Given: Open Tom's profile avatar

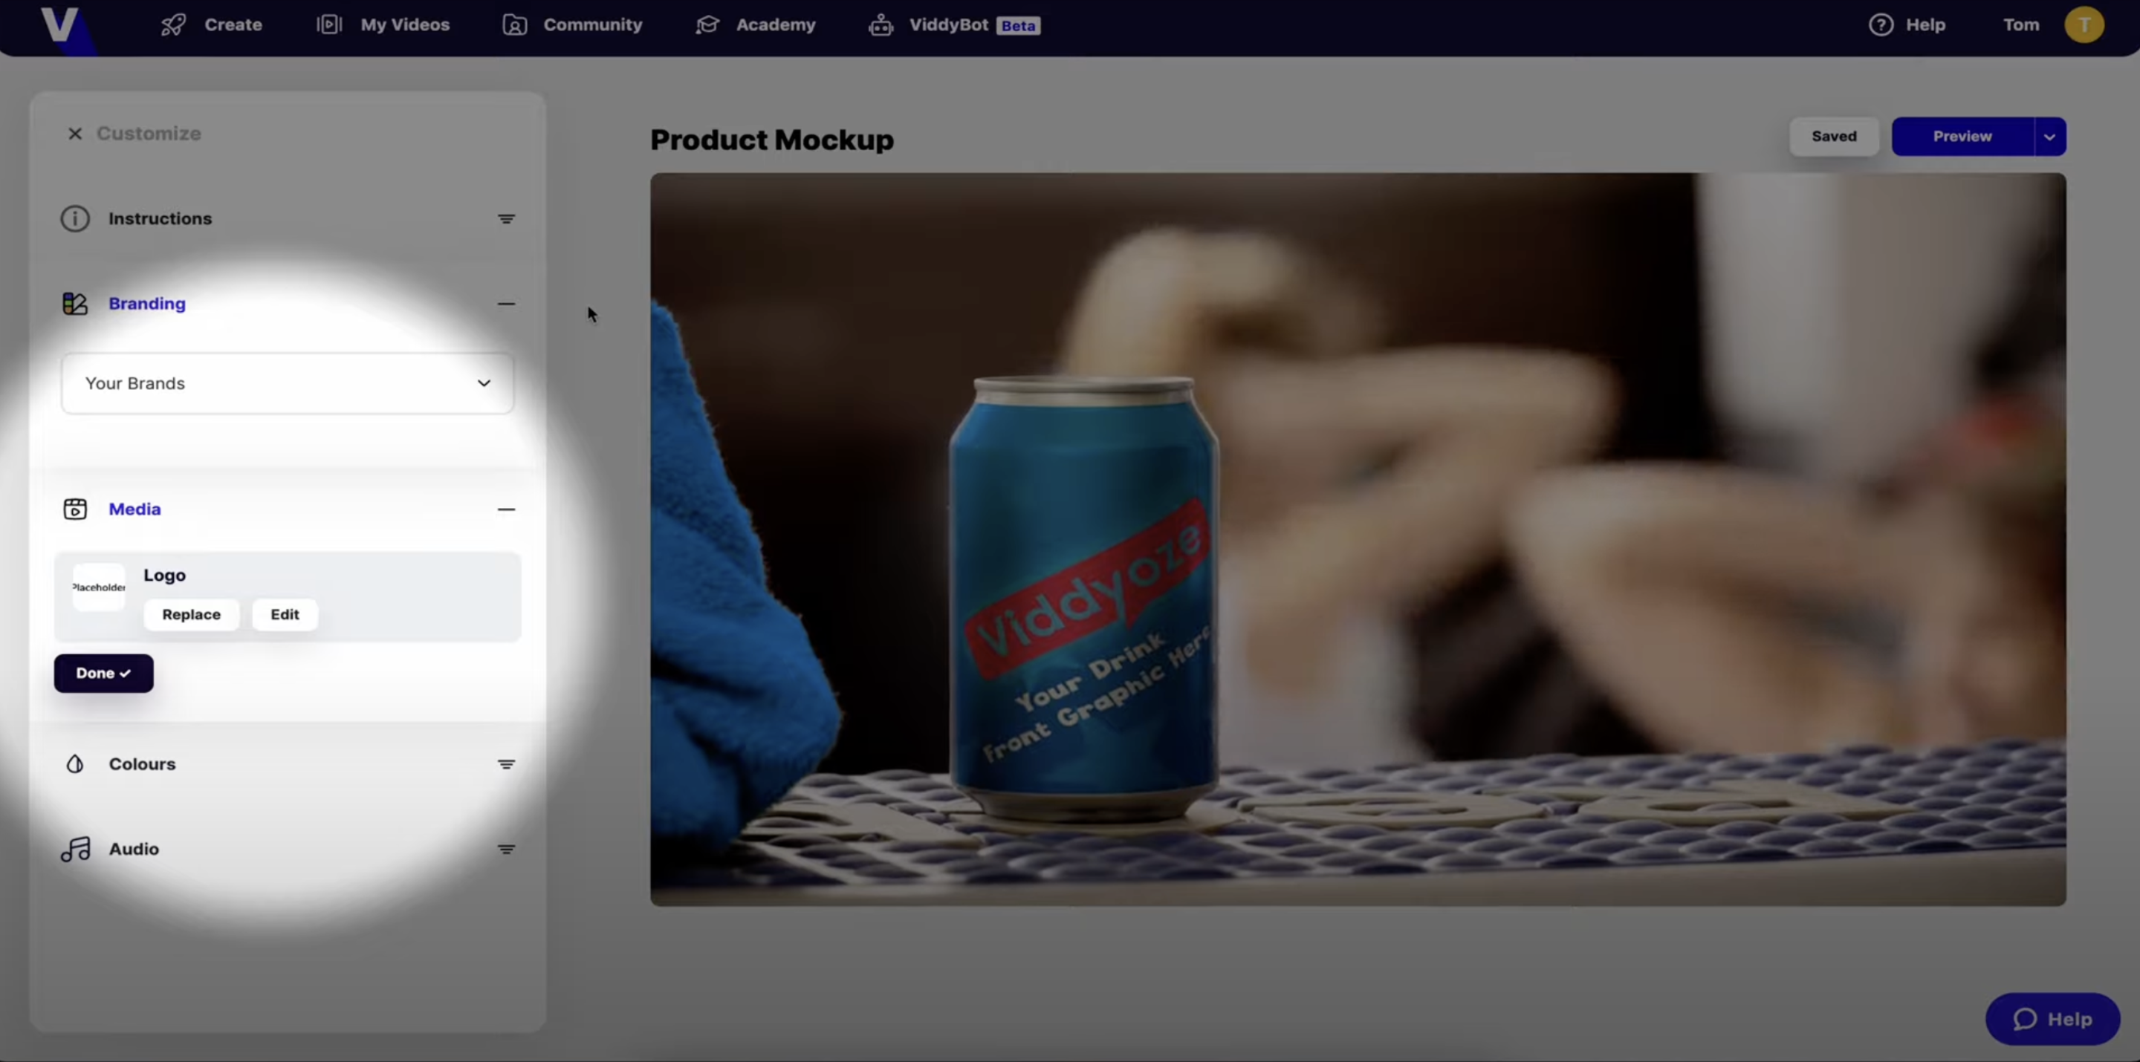Looking at the screenshot, I should [x=2084, y=25].
